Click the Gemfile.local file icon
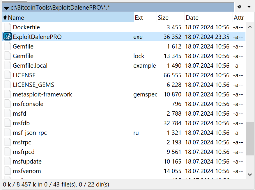The height and width of the screenshot is (190, 255). (x=8, y=65)
